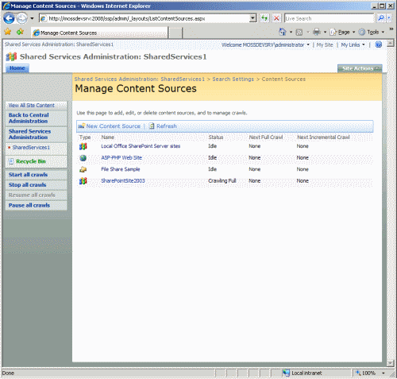Open Local Office SharePoint Server sites
397x379 pixels.
coord(141,146)
